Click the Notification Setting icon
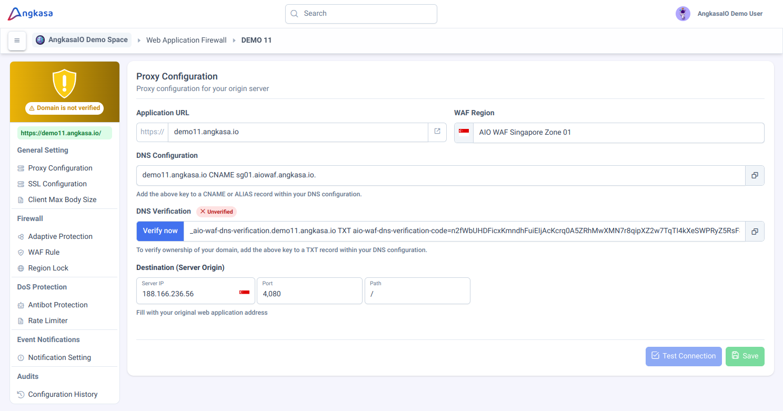The height and width of the screenshot is (411, 783). (21, 358)
